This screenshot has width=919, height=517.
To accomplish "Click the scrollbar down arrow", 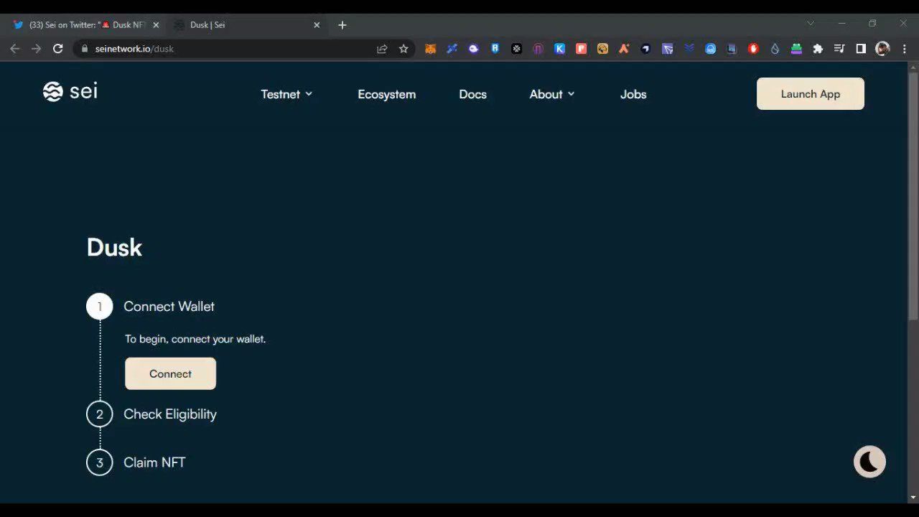I will (913, 497).
